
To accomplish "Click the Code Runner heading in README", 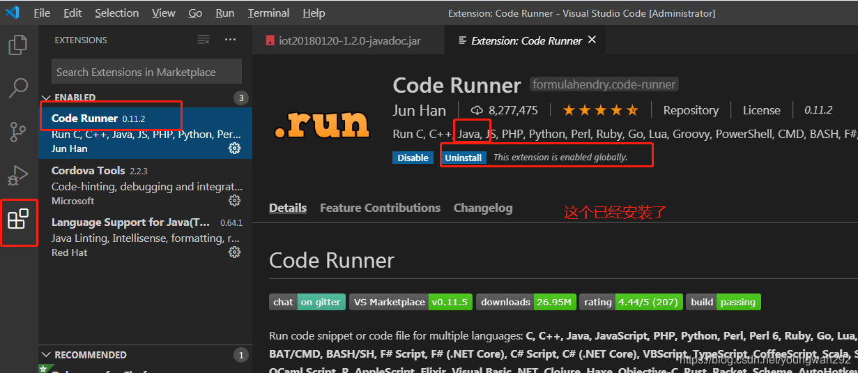I will click(332, 261).
